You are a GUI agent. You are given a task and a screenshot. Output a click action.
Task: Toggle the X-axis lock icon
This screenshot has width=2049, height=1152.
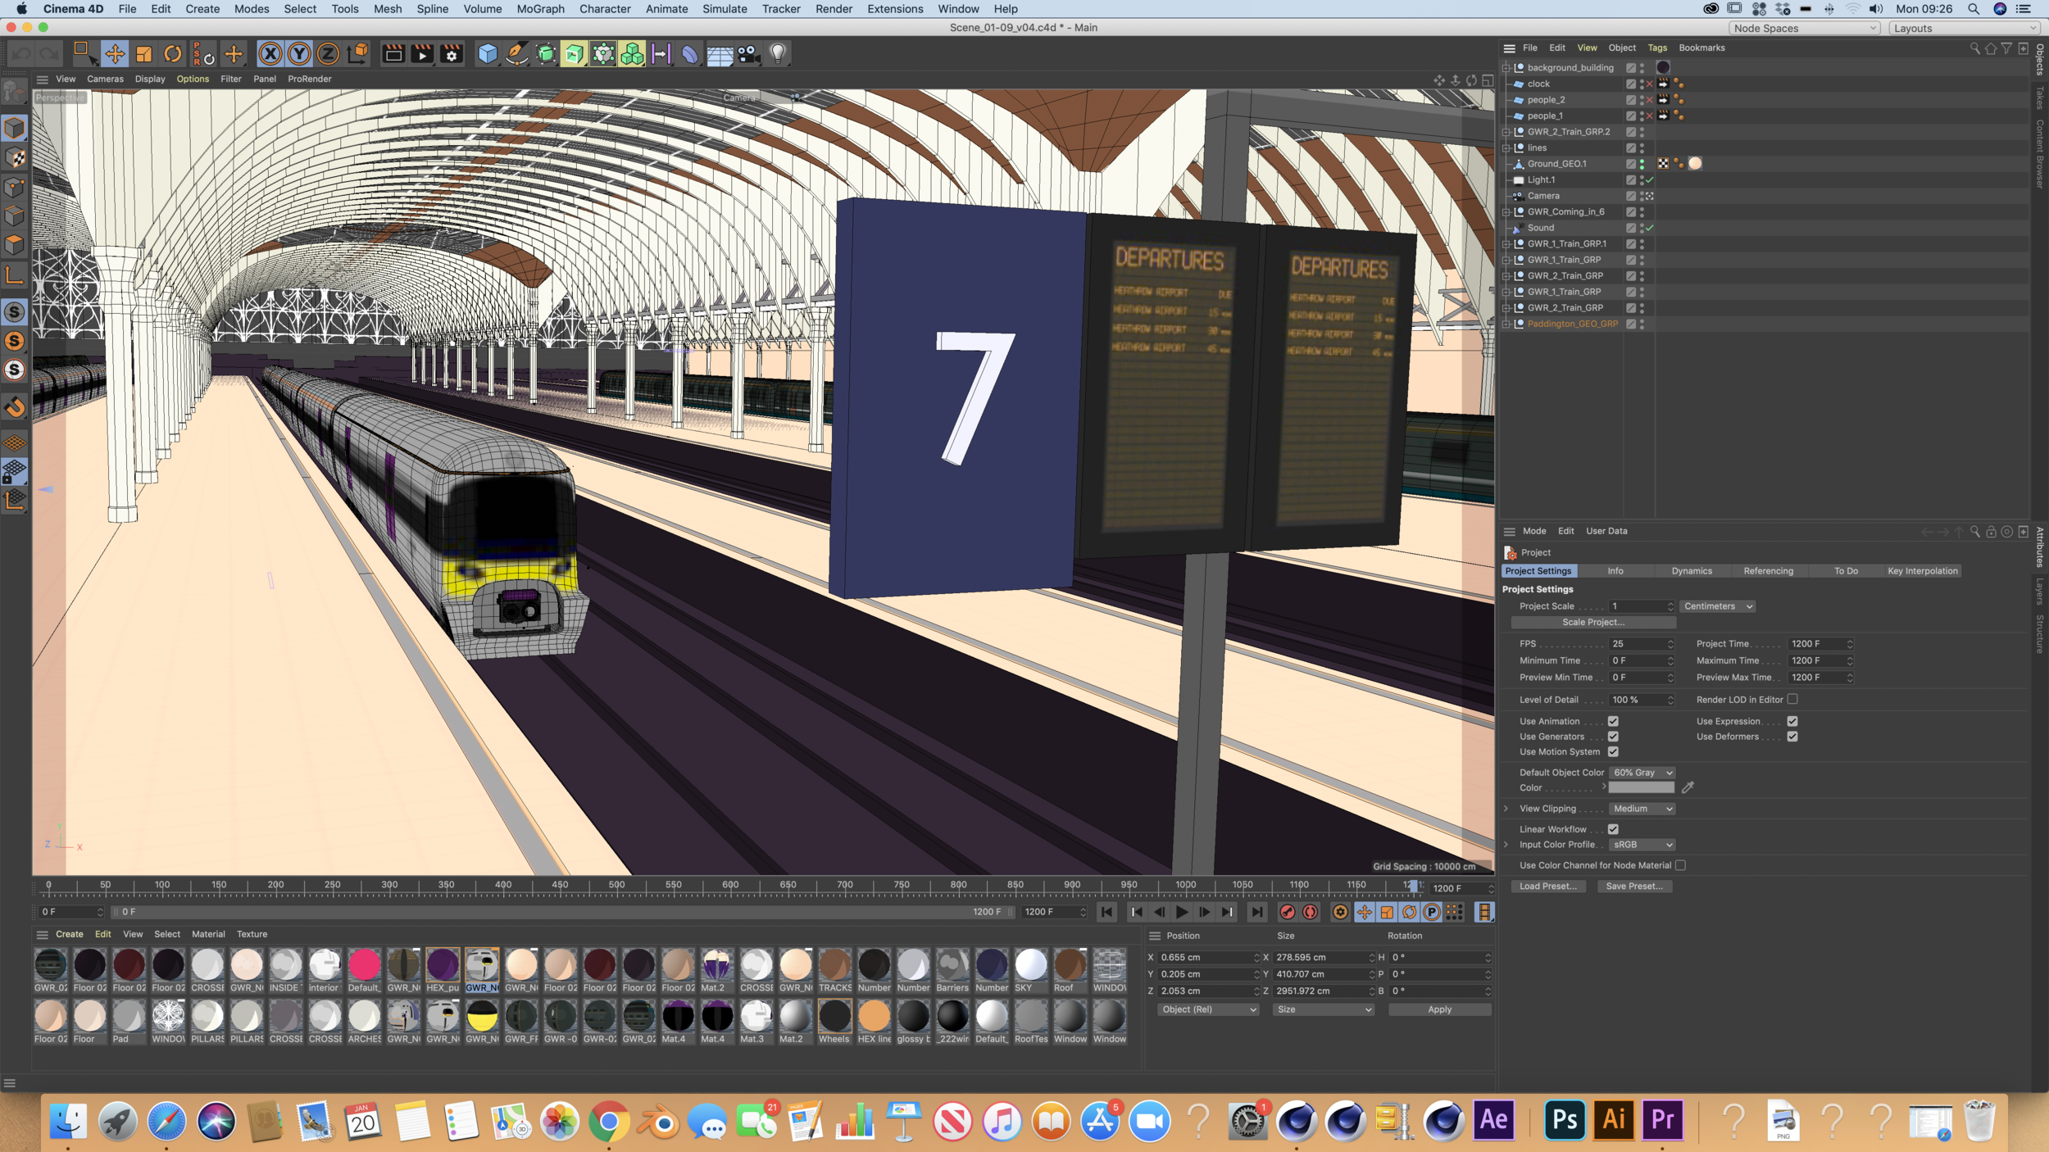(270, 54)
